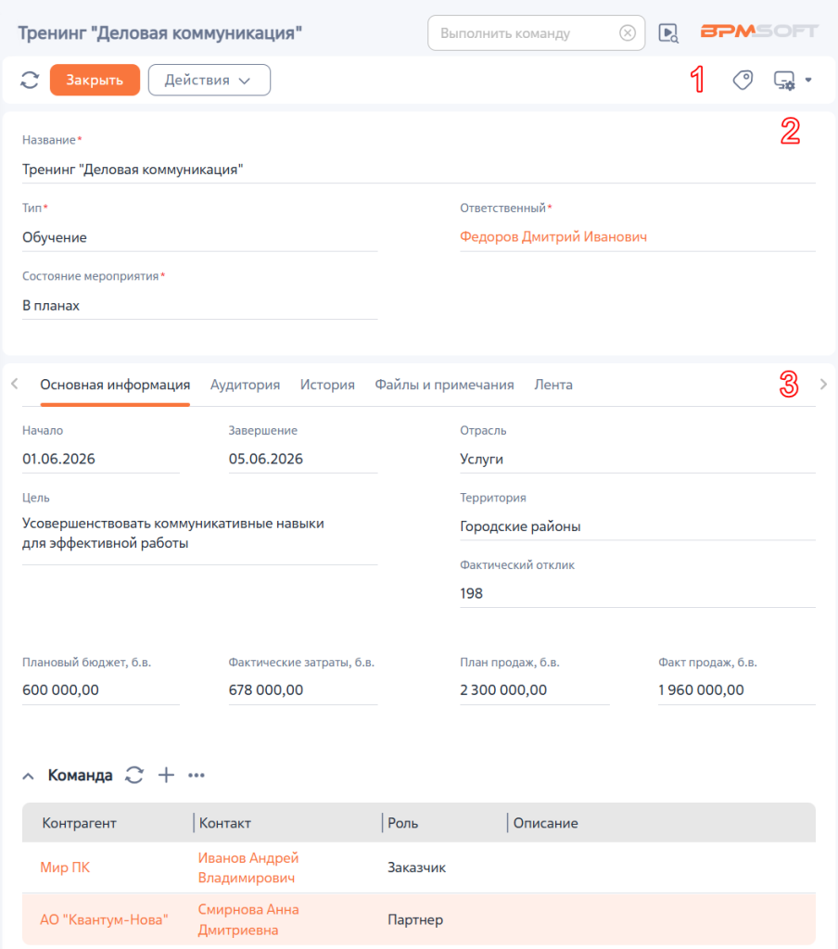The width and height of the screenshot is (838, 949).
Task: Switch to the История tab
Action: [x=327, y=385]
